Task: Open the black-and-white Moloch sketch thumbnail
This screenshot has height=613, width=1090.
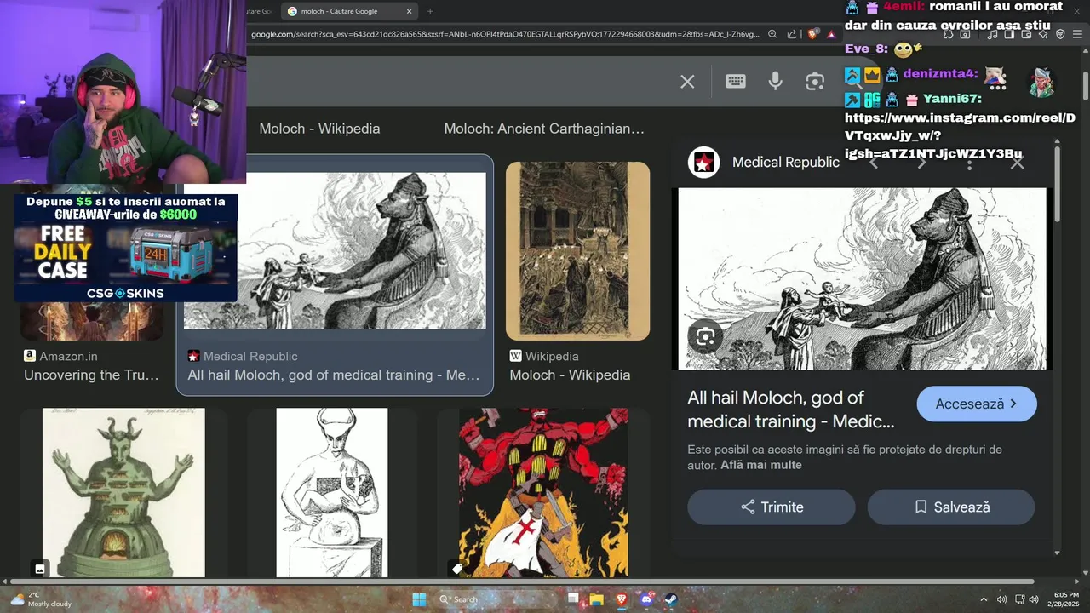Action: [332, 492]
